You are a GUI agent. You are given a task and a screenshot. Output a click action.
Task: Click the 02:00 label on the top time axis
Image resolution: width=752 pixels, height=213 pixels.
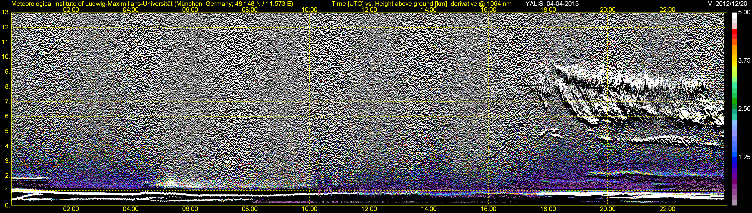71,10
